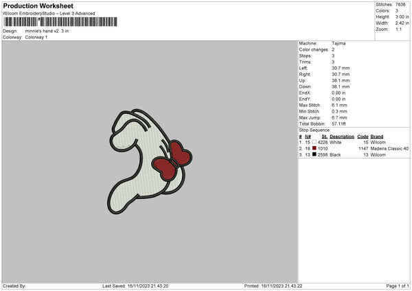The width and height of the screenshot is (412, 291).
Task: Click the Description column header
Action: tap(342, 137)
